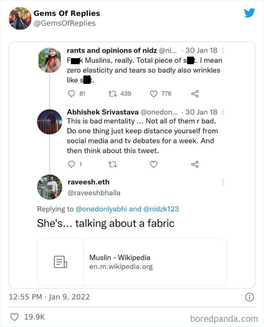This screenshot has height=327, width=264.
Task: Reply to Abhishek Srivastava's tweet
Action: [x=72, y=164]
